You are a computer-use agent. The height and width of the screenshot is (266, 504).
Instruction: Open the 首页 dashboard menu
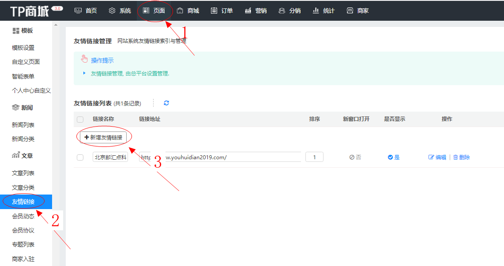click(86, 11)
